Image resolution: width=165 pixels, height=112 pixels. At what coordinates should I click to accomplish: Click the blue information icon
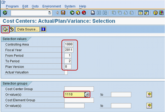43,29
